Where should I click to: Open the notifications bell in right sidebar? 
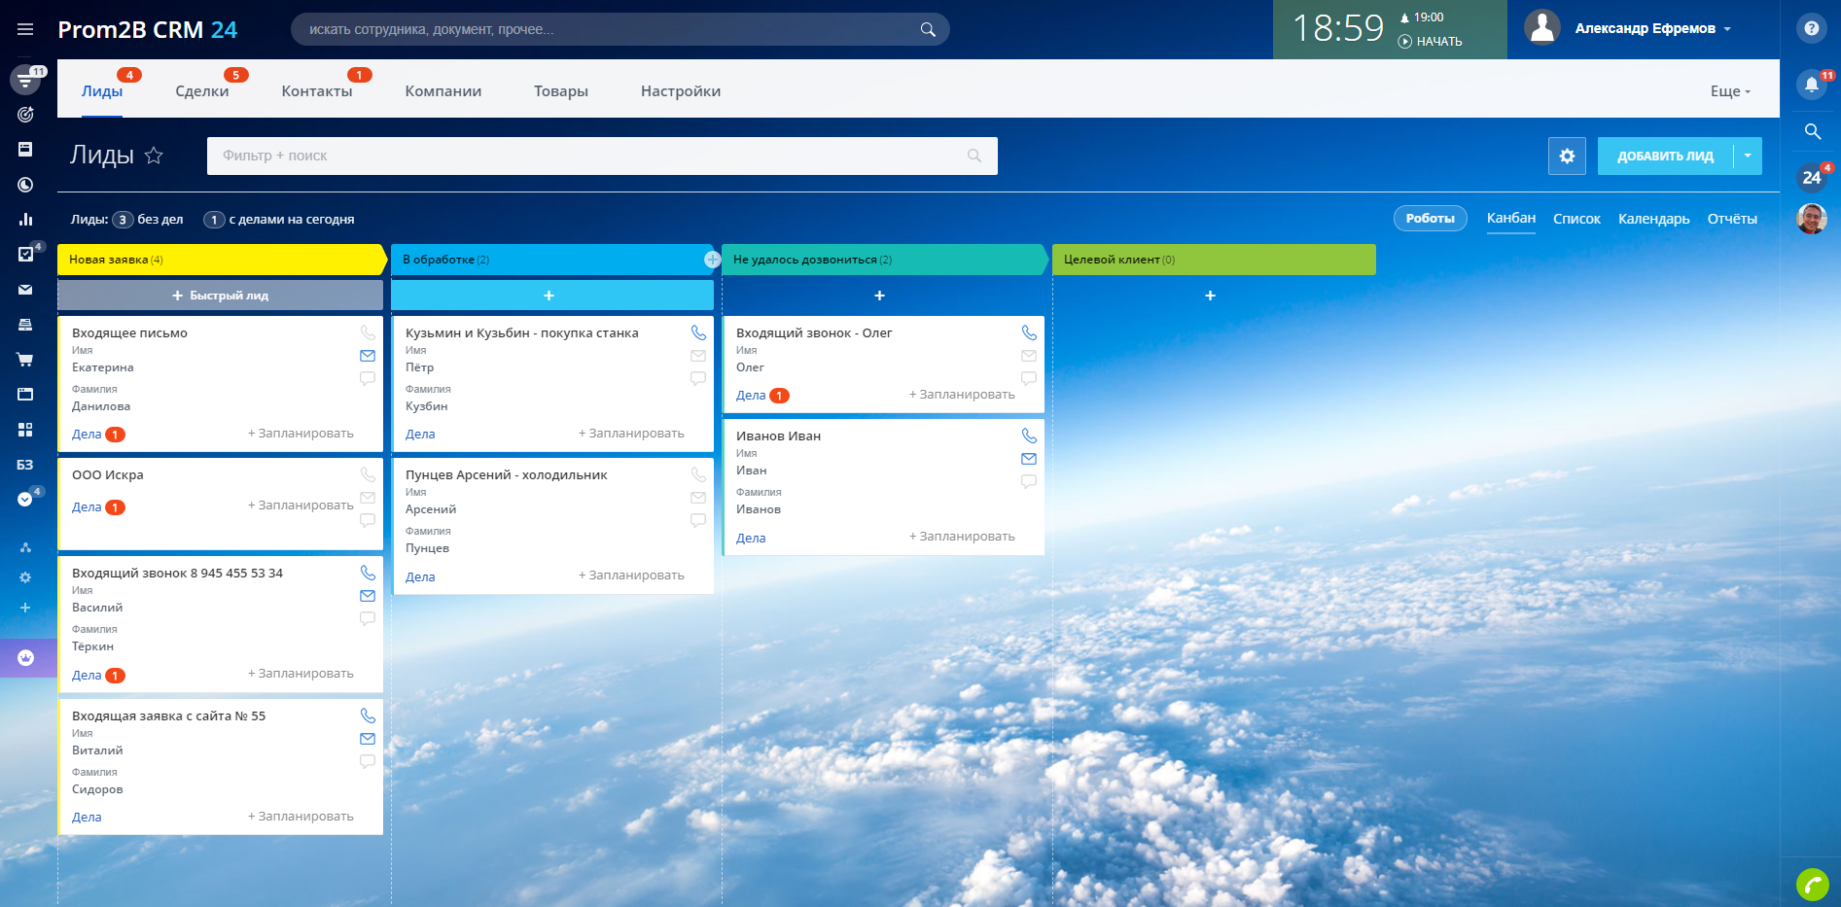point(1811,85)
